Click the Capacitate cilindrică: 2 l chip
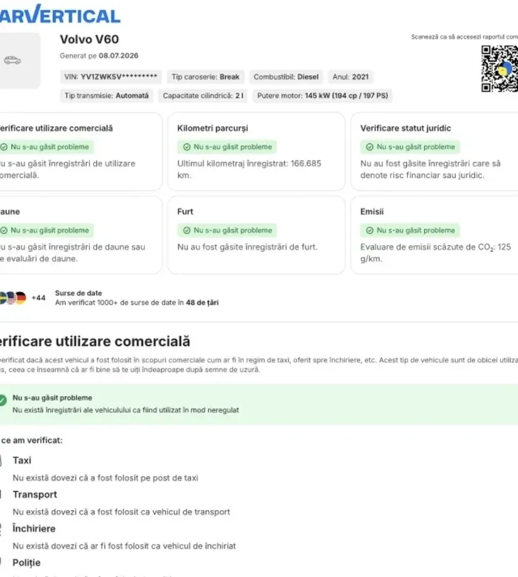This screenshot has width=518, height=577. pos(203,96)
